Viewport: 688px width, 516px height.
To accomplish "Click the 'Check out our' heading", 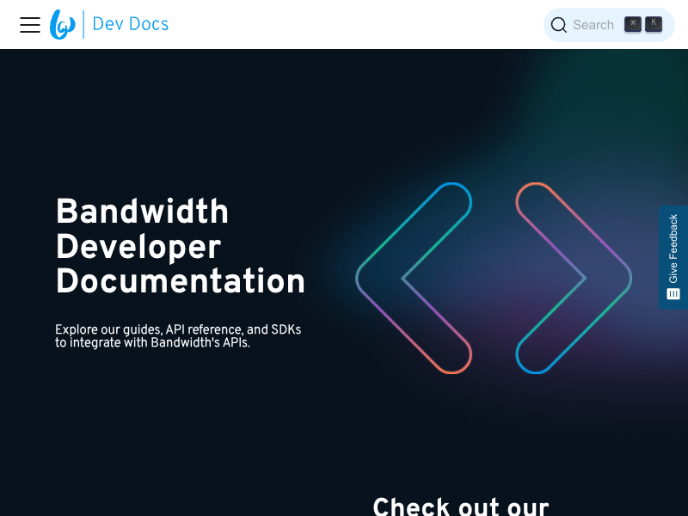I will click(461, 507).
